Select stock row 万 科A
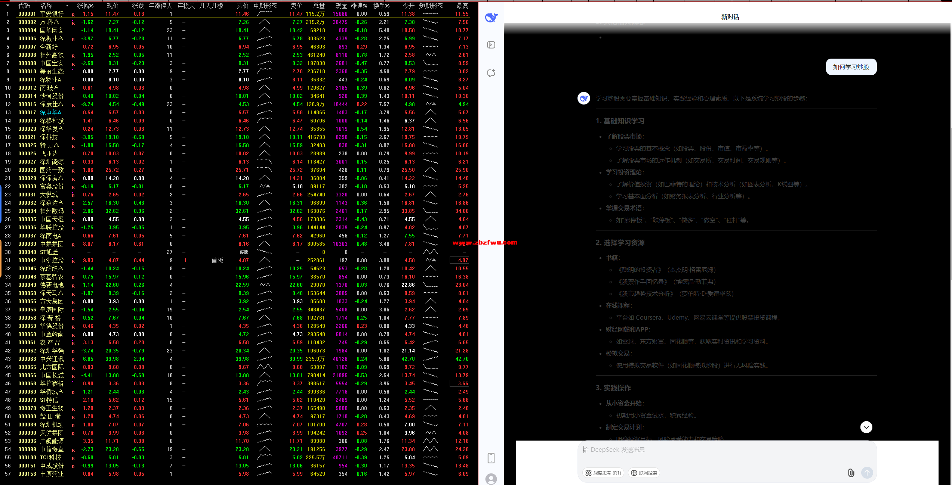The image size is (952, 485). point(238,22)
